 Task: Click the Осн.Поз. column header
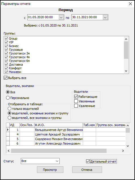pos(27,125)
